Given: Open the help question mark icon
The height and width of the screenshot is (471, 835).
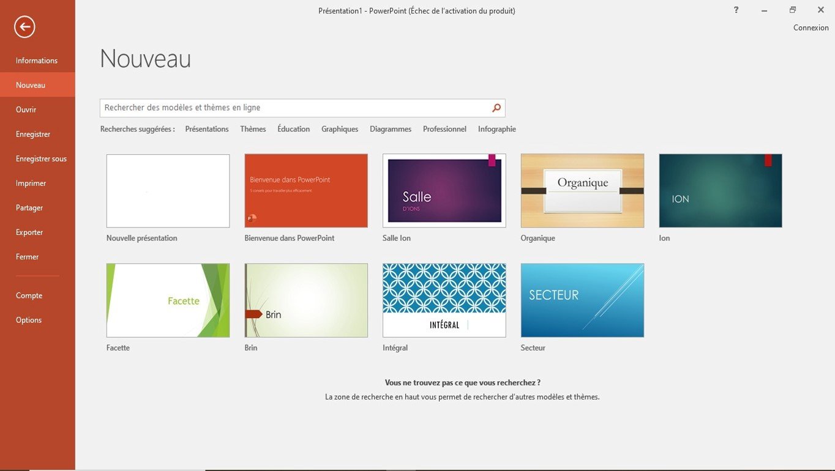Looking at the screenshot, I should pos(736,10).
